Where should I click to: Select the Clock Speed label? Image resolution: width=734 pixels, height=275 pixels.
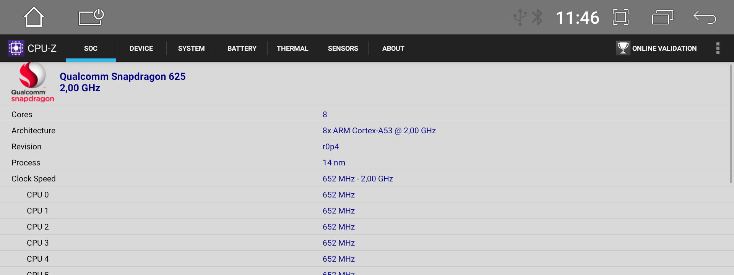coord(33,179)
